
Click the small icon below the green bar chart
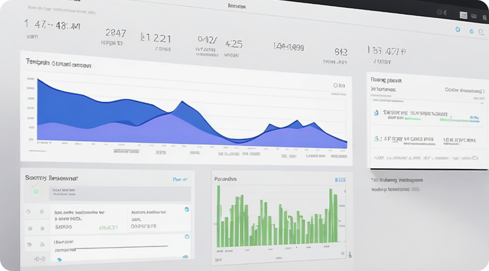[350, 255]
